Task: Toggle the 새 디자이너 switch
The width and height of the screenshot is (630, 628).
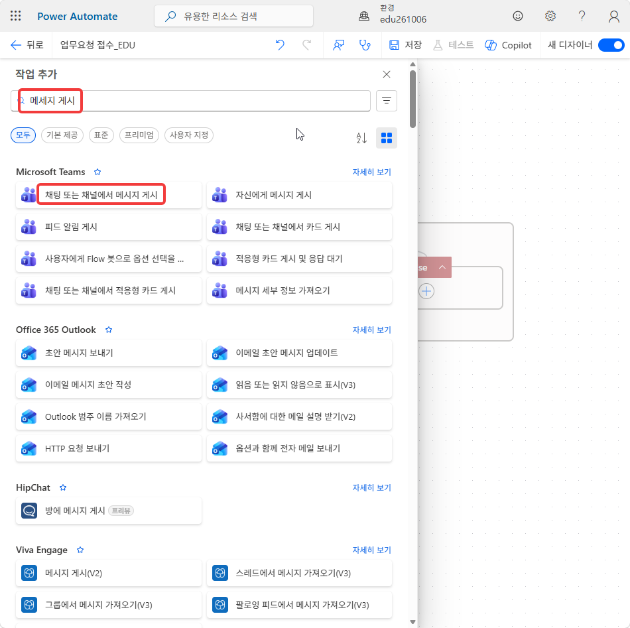Action: coord(611,45)
